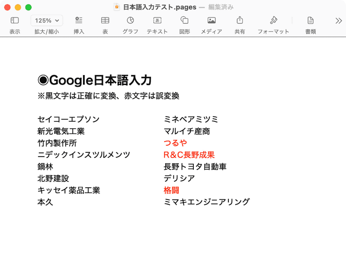The width and height of the screenshot is (346, 262).
Task: Open the 表示 (View) sidebar options
Action: [15, 20]
